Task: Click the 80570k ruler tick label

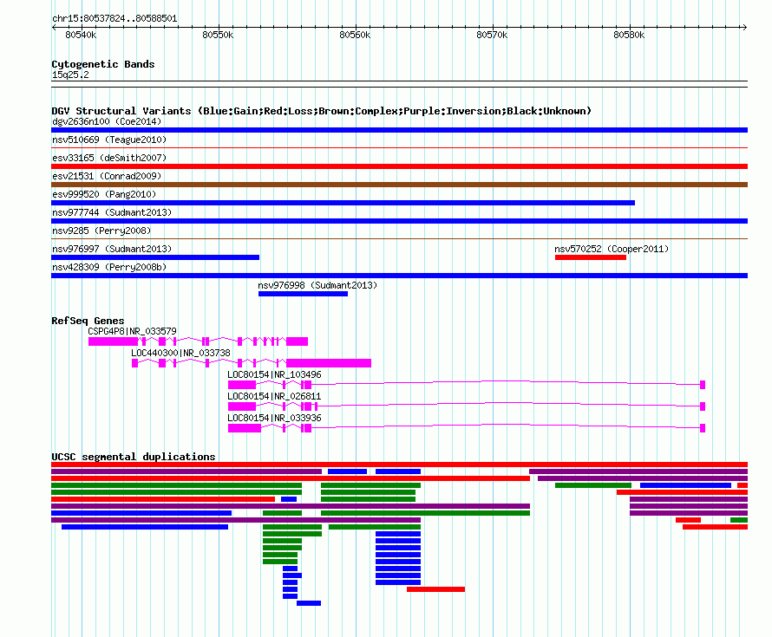Action: [x=492, y=35]
